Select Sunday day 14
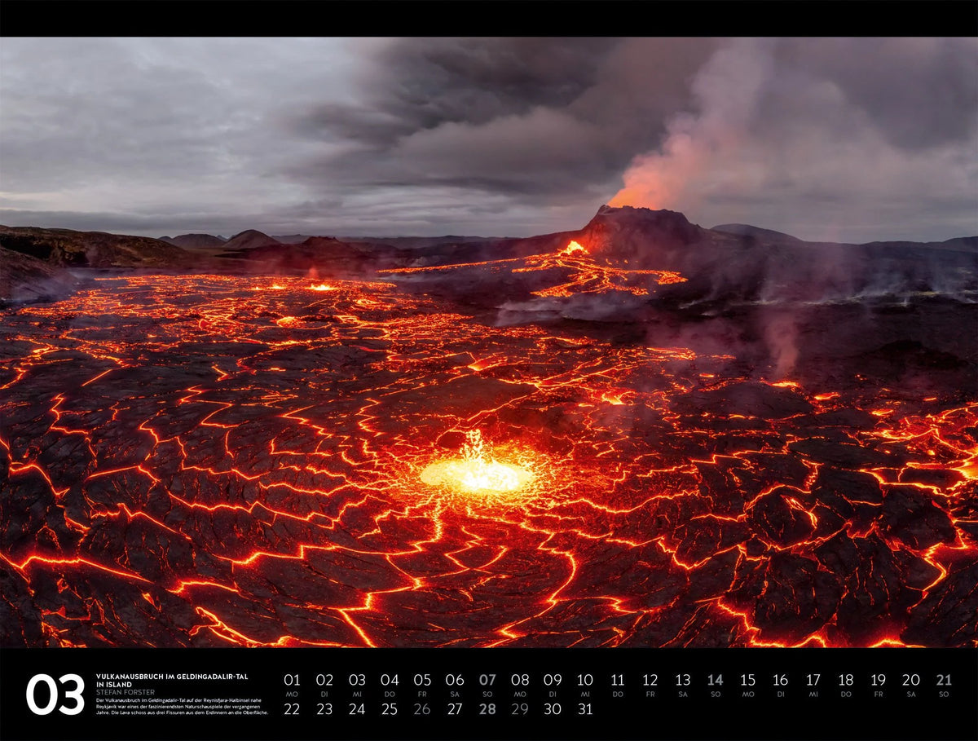The width and height of the screenshot is (978, 741). click(x=716, y=680)
